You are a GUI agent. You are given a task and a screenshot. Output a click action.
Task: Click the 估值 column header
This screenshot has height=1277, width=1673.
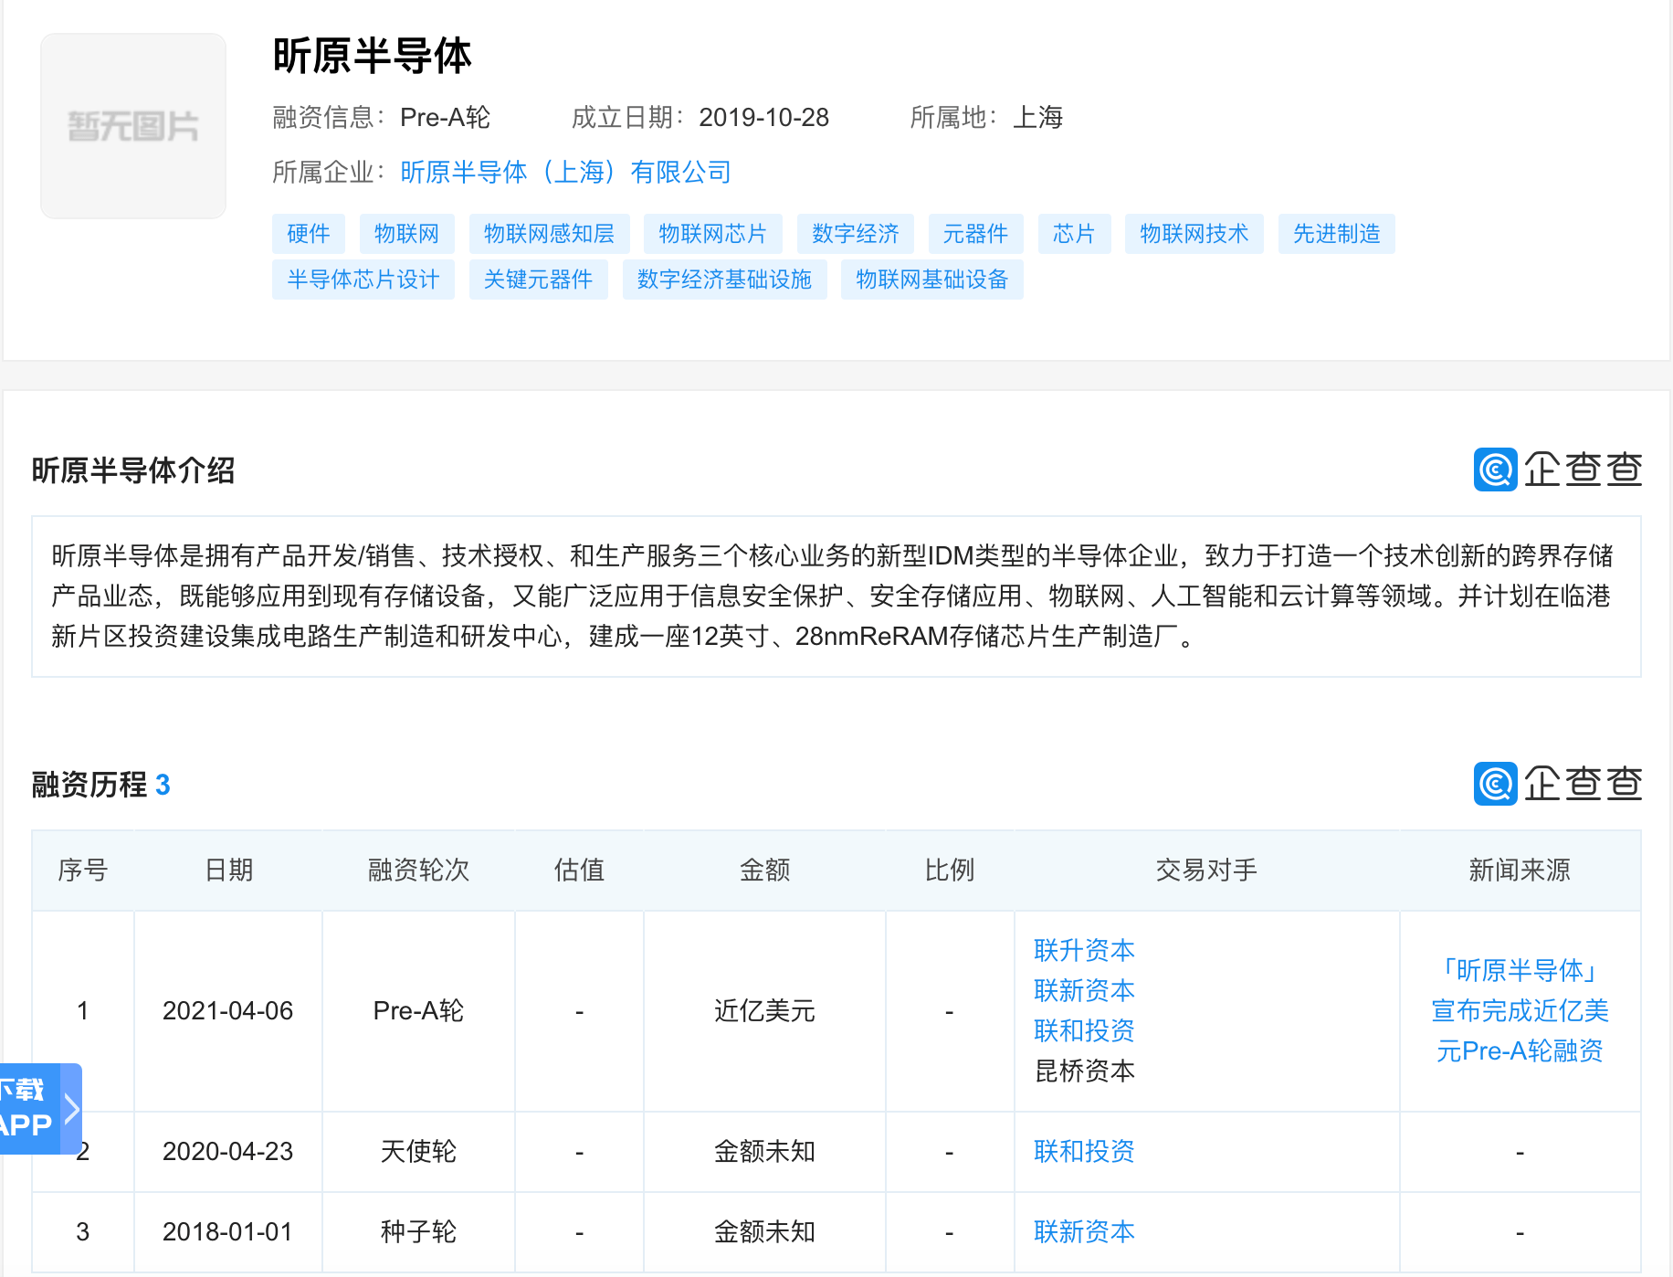click(579, 870)
